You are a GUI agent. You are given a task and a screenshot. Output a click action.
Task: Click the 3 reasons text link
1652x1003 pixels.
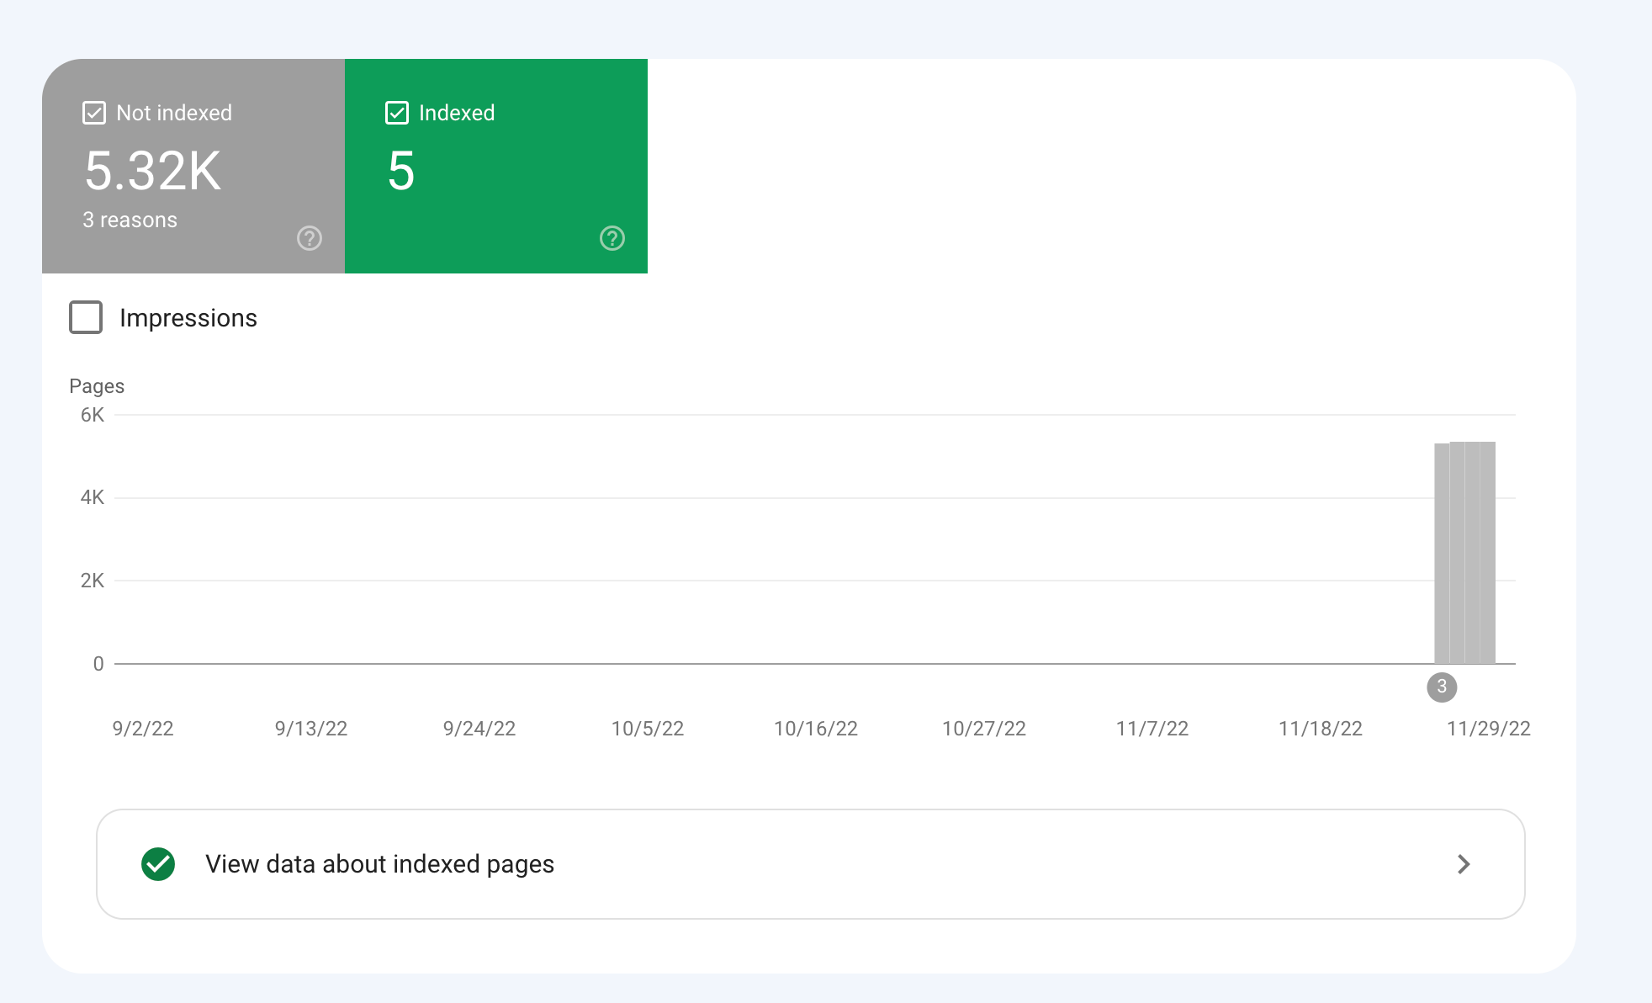[129, 219]
